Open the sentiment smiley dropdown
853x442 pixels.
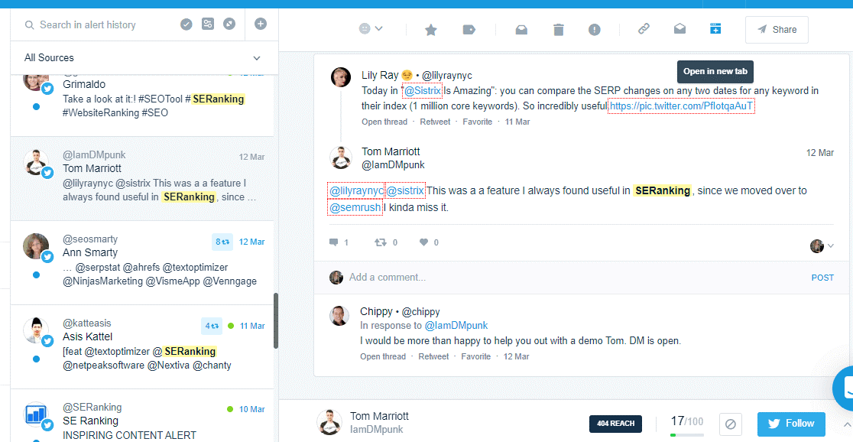click(371, 29)
